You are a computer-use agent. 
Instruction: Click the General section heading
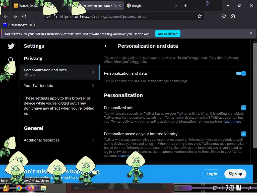click(x=34, y=128)
